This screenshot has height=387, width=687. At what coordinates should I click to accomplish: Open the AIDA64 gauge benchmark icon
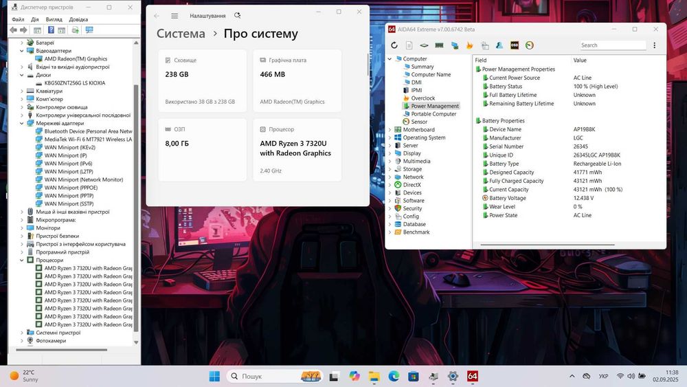(530, 45)
